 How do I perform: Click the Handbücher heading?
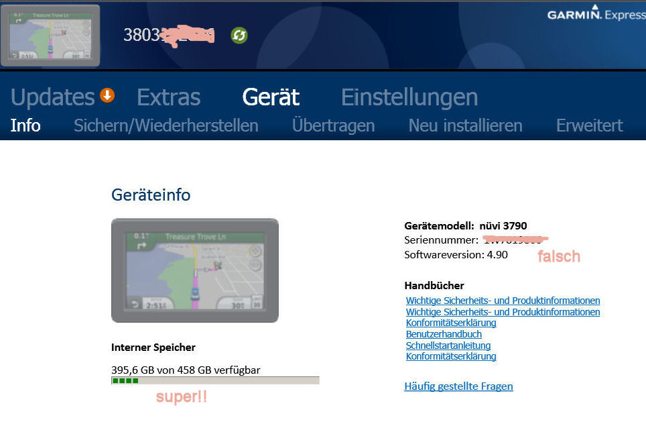(x=434, y=285)
